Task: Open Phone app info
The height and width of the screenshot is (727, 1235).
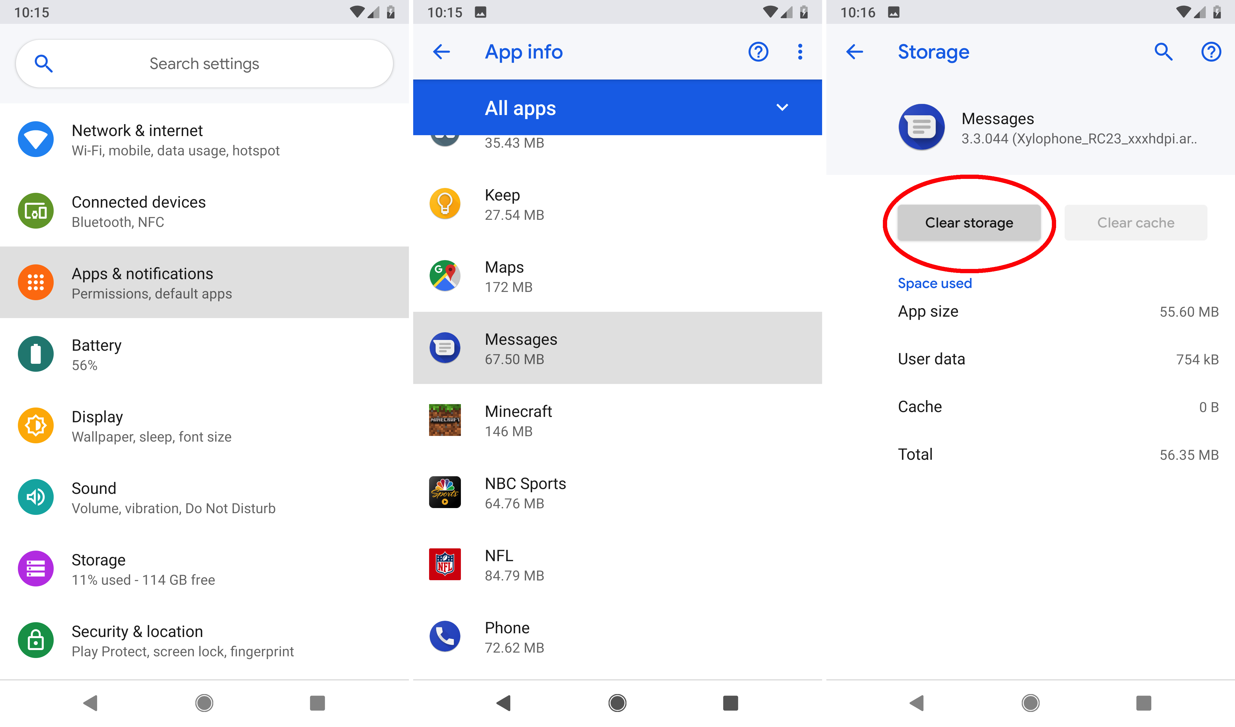Action: 617,637
